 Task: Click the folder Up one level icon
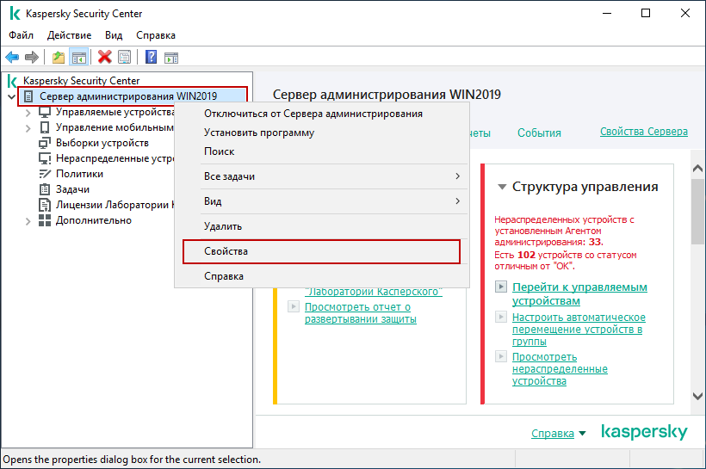point(59,57)
